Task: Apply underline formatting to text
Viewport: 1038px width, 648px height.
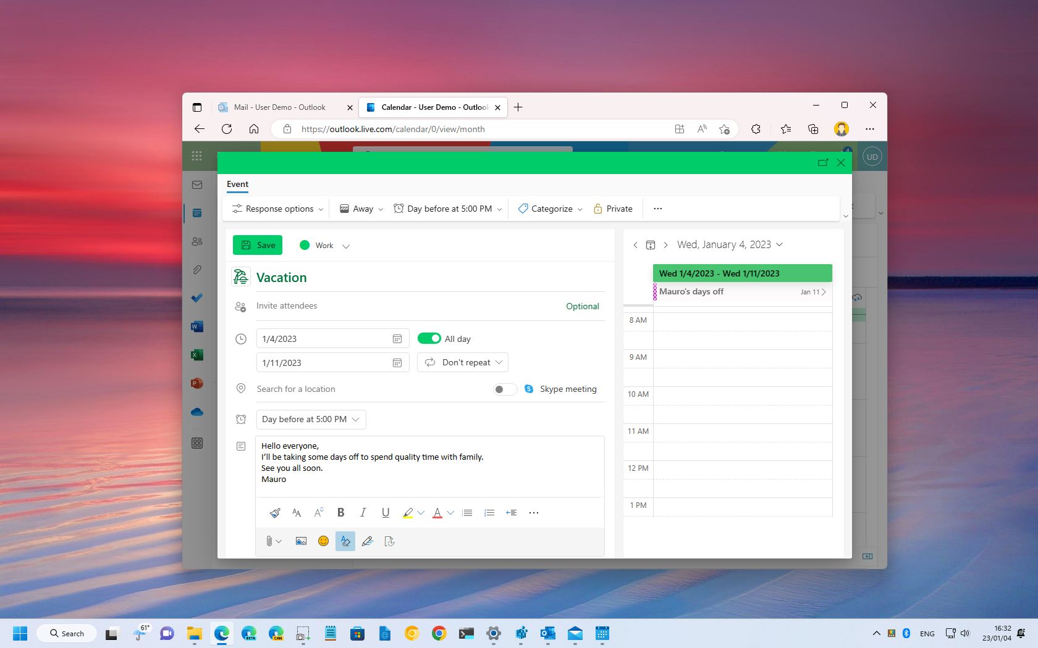Action: pyautogui.click(x=386, y=512)
